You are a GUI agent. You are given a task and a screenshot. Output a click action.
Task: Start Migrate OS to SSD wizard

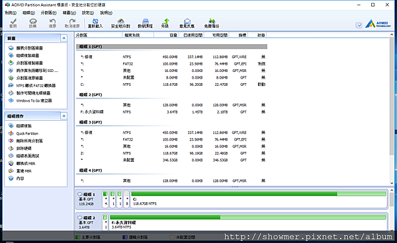coord(34,71)
